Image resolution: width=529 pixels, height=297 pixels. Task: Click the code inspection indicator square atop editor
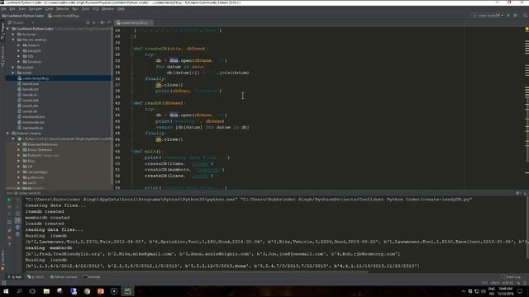click(x=527, y=30)
